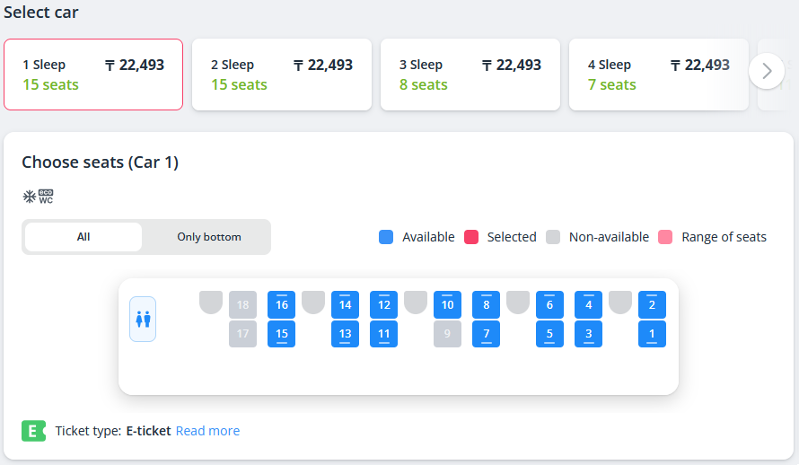Switch the seat filter to Only bottom
Viewport: 799px width, 465px height.
(208, 237)
